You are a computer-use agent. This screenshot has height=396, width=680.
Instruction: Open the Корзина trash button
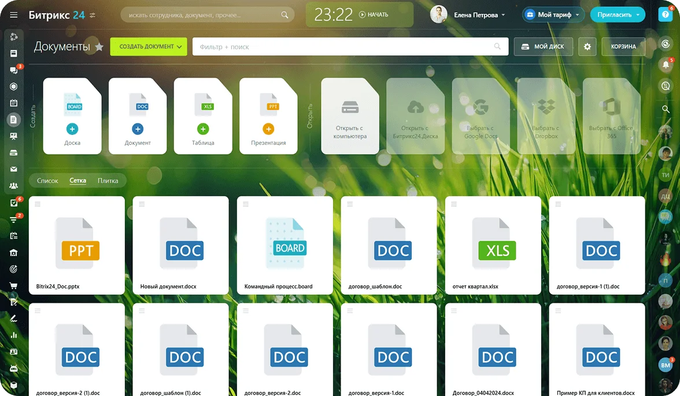click(623, 46)
